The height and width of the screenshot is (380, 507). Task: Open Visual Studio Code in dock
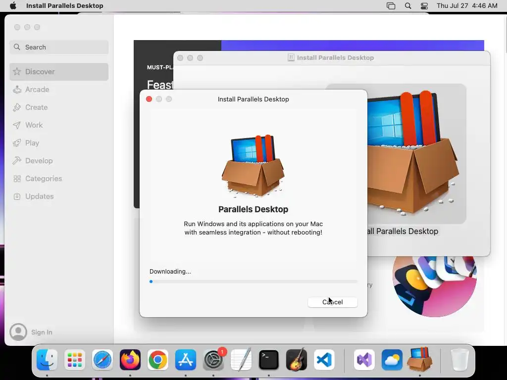[x=324, y=360]
